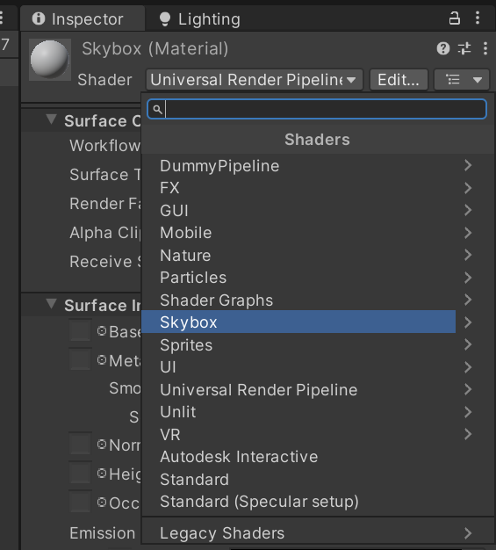
Task: Click the Lighting tab lightbulb icon
Action: coord(165,19)
